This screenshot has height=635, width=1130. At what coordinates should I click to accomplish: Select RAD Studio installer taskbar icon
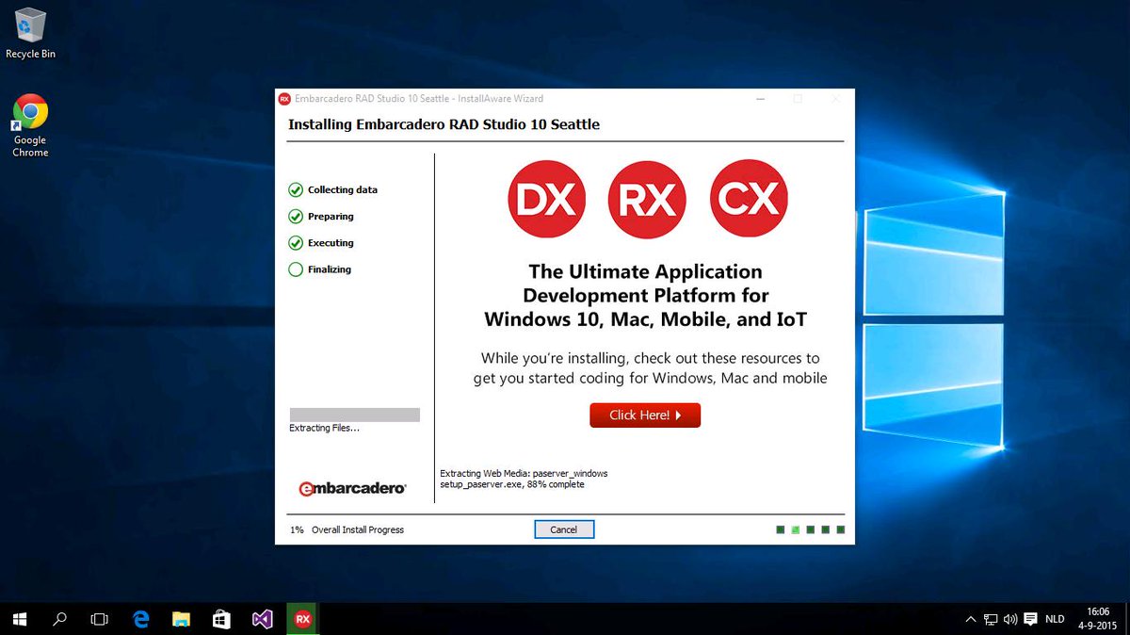[303, 619]
